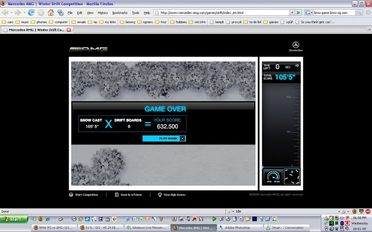Launch Firefox from the quick launch bar

[x=41, y=219]
